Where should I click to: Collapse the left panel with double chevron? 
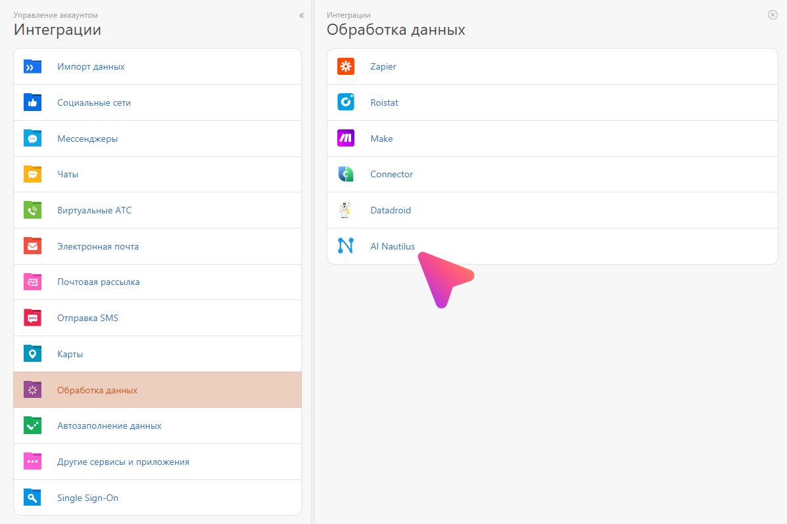(x=301, y=15)
